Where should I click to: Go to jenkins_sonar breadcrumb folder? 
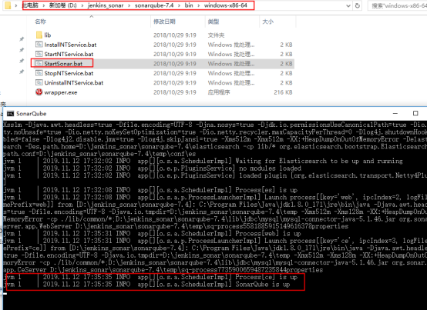click(106, 5)
